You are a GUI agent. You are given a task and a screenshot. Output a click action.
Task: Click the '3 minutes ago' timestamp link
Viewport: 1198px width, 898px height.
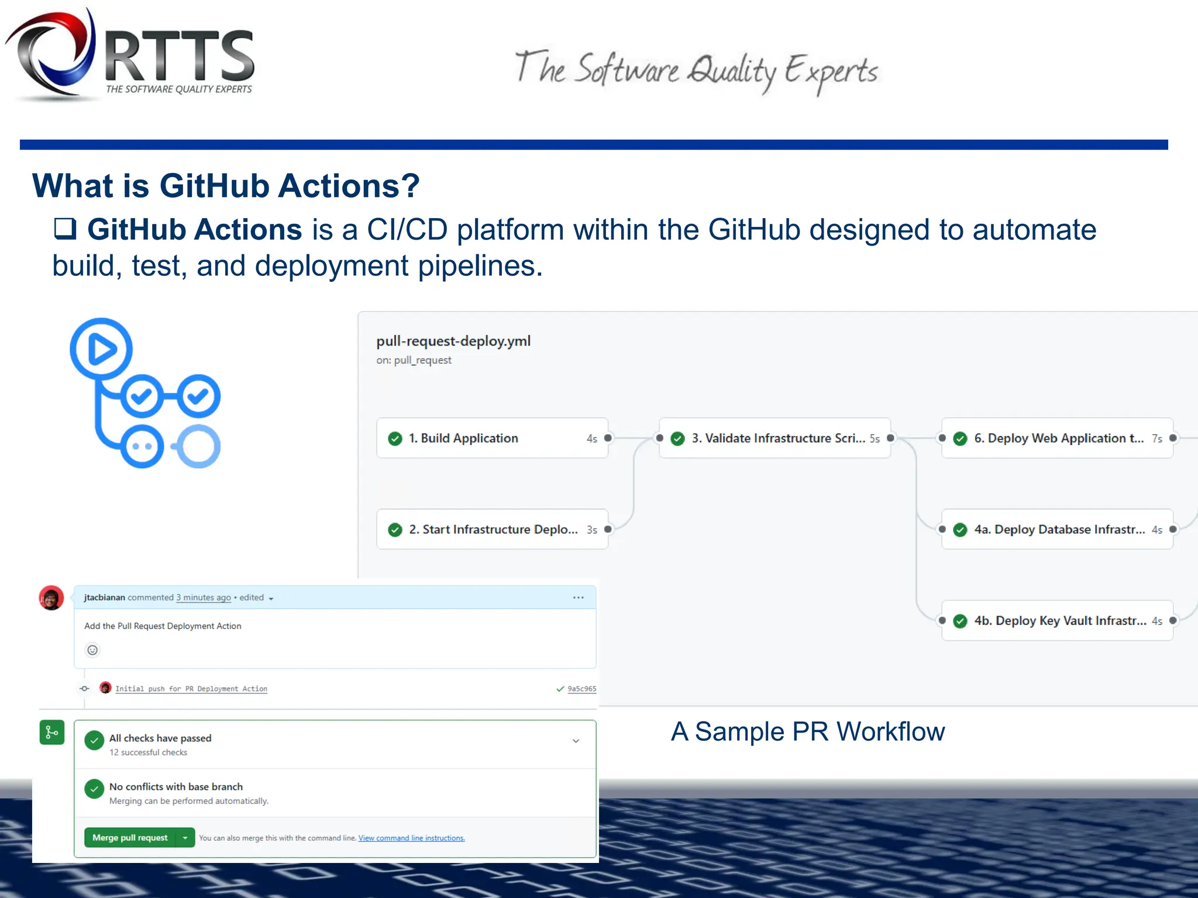tap(204, 597)
